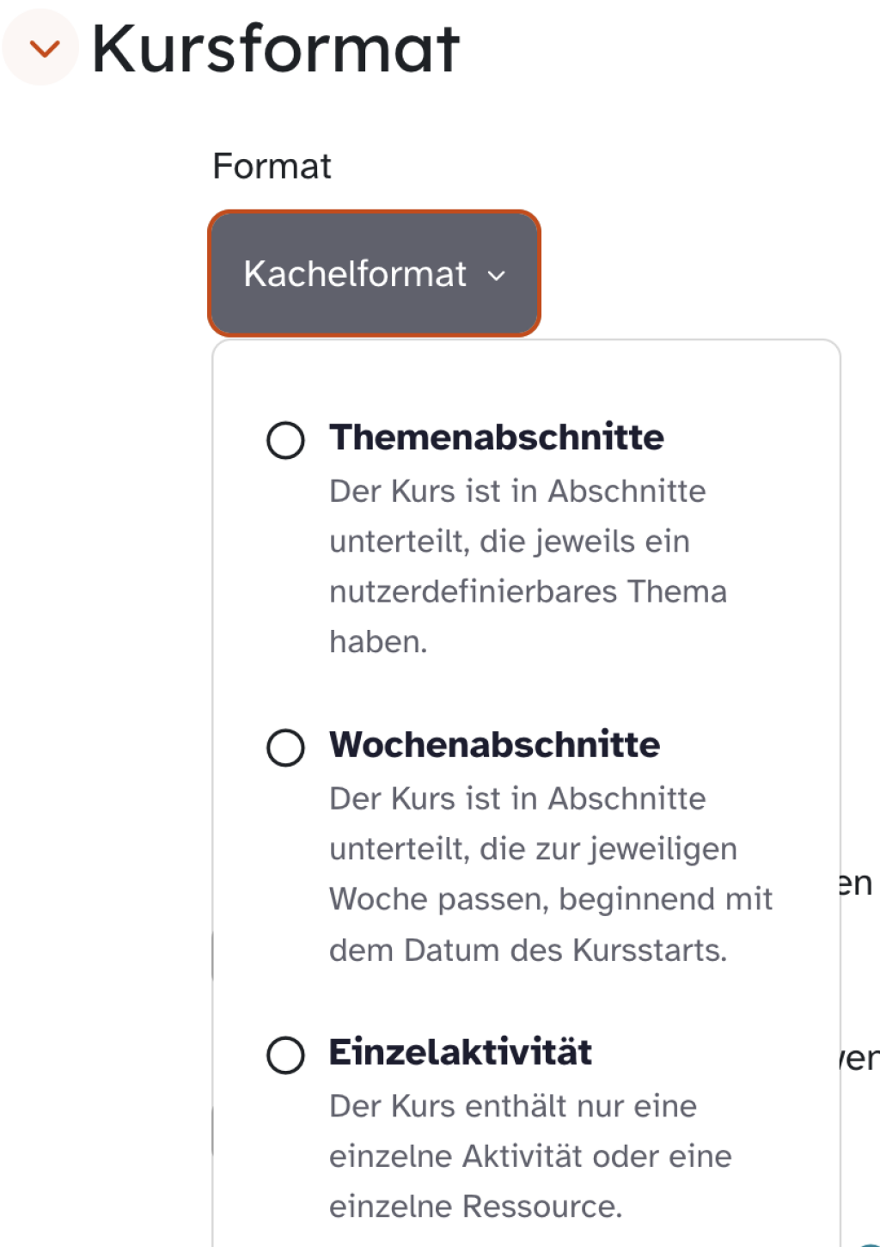Screen dimensions: 880x1247
Task: Pick Einzelaktivität from the open list
Action: pos(461,1051)
